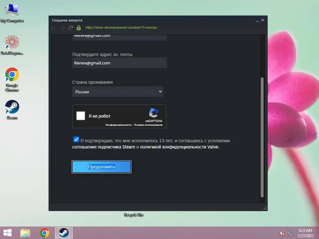
Task: Open Chrome from the taskbar
Action: pos(45,233)
